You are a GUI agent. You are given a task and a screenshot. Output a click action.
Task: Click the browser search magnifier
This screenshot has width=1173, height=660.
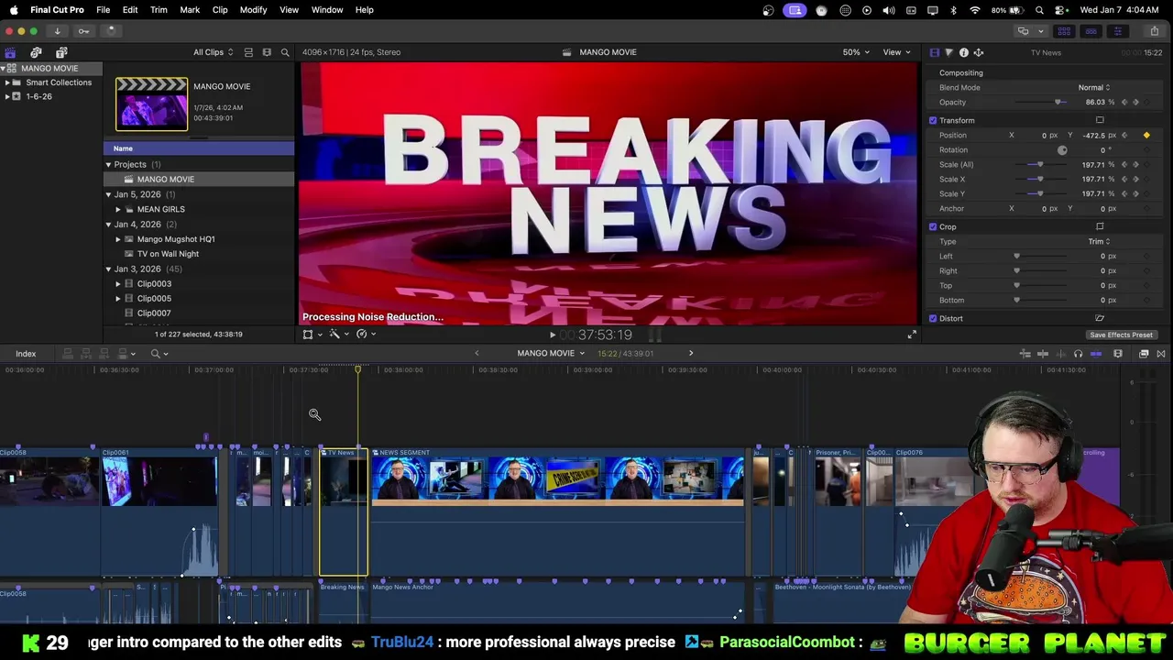pos(285,52)
